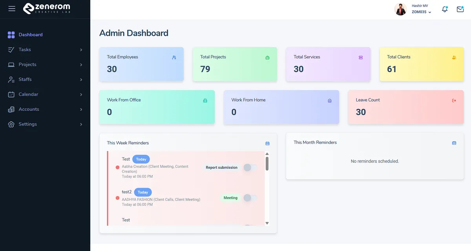Click the Today badge next to test2

click(x=143, y=192)
